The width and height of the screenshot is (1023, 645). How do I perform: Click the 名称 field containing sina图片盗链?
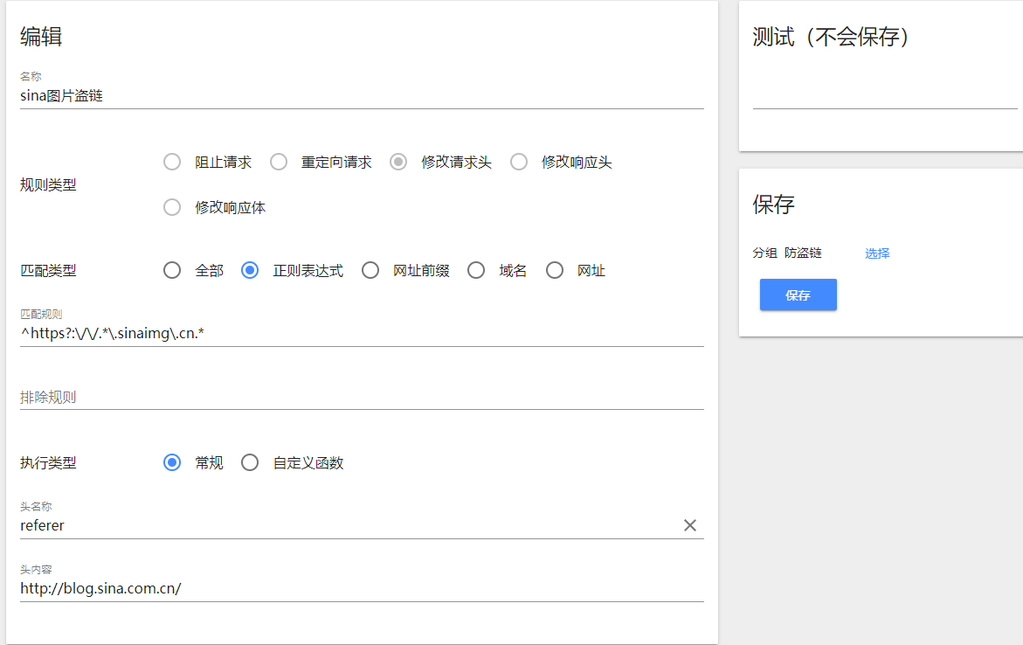point(361,96)
